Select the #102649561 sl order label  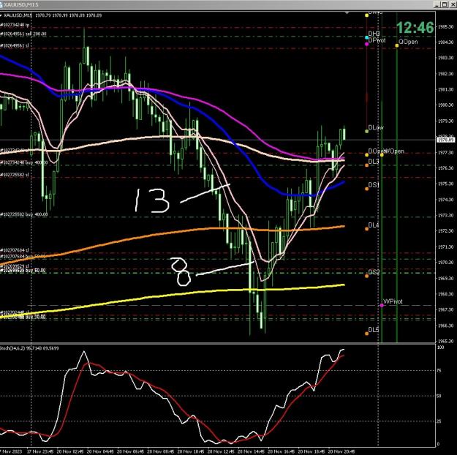coord(15,46)
